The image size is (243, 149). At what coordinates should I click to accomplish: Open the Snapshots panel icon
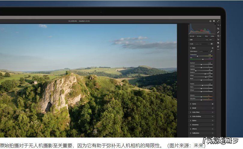click(218, 43)
